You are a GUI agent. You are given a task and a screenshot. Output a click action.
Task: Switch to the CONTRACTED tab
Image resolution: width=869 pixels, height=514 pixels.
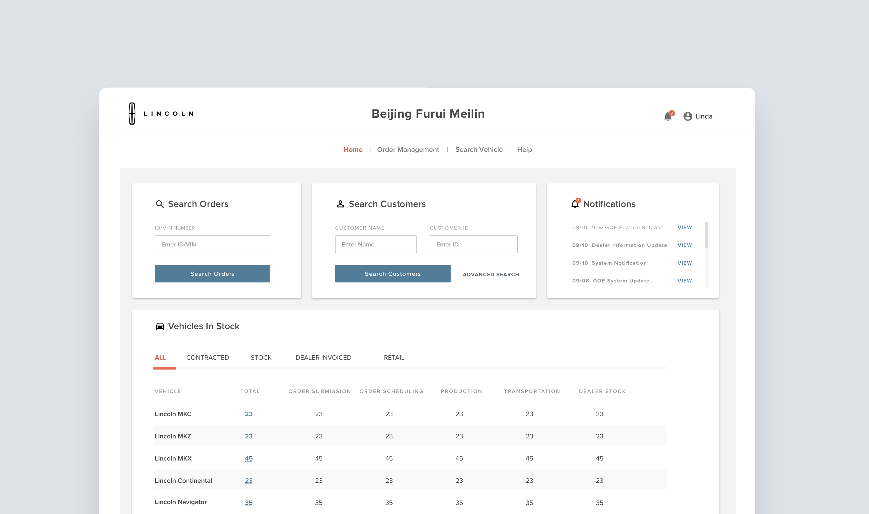pyautogui.click(x=207, y=357)
